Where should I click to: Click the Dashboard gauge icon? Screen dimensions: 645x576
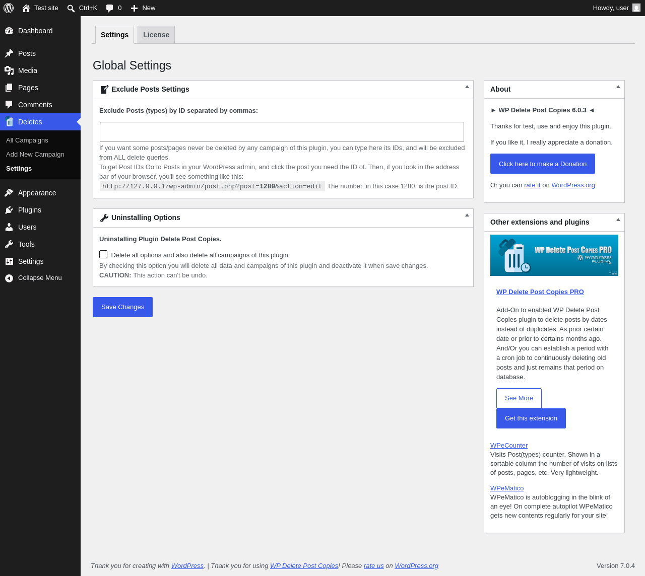click(9, 31)
